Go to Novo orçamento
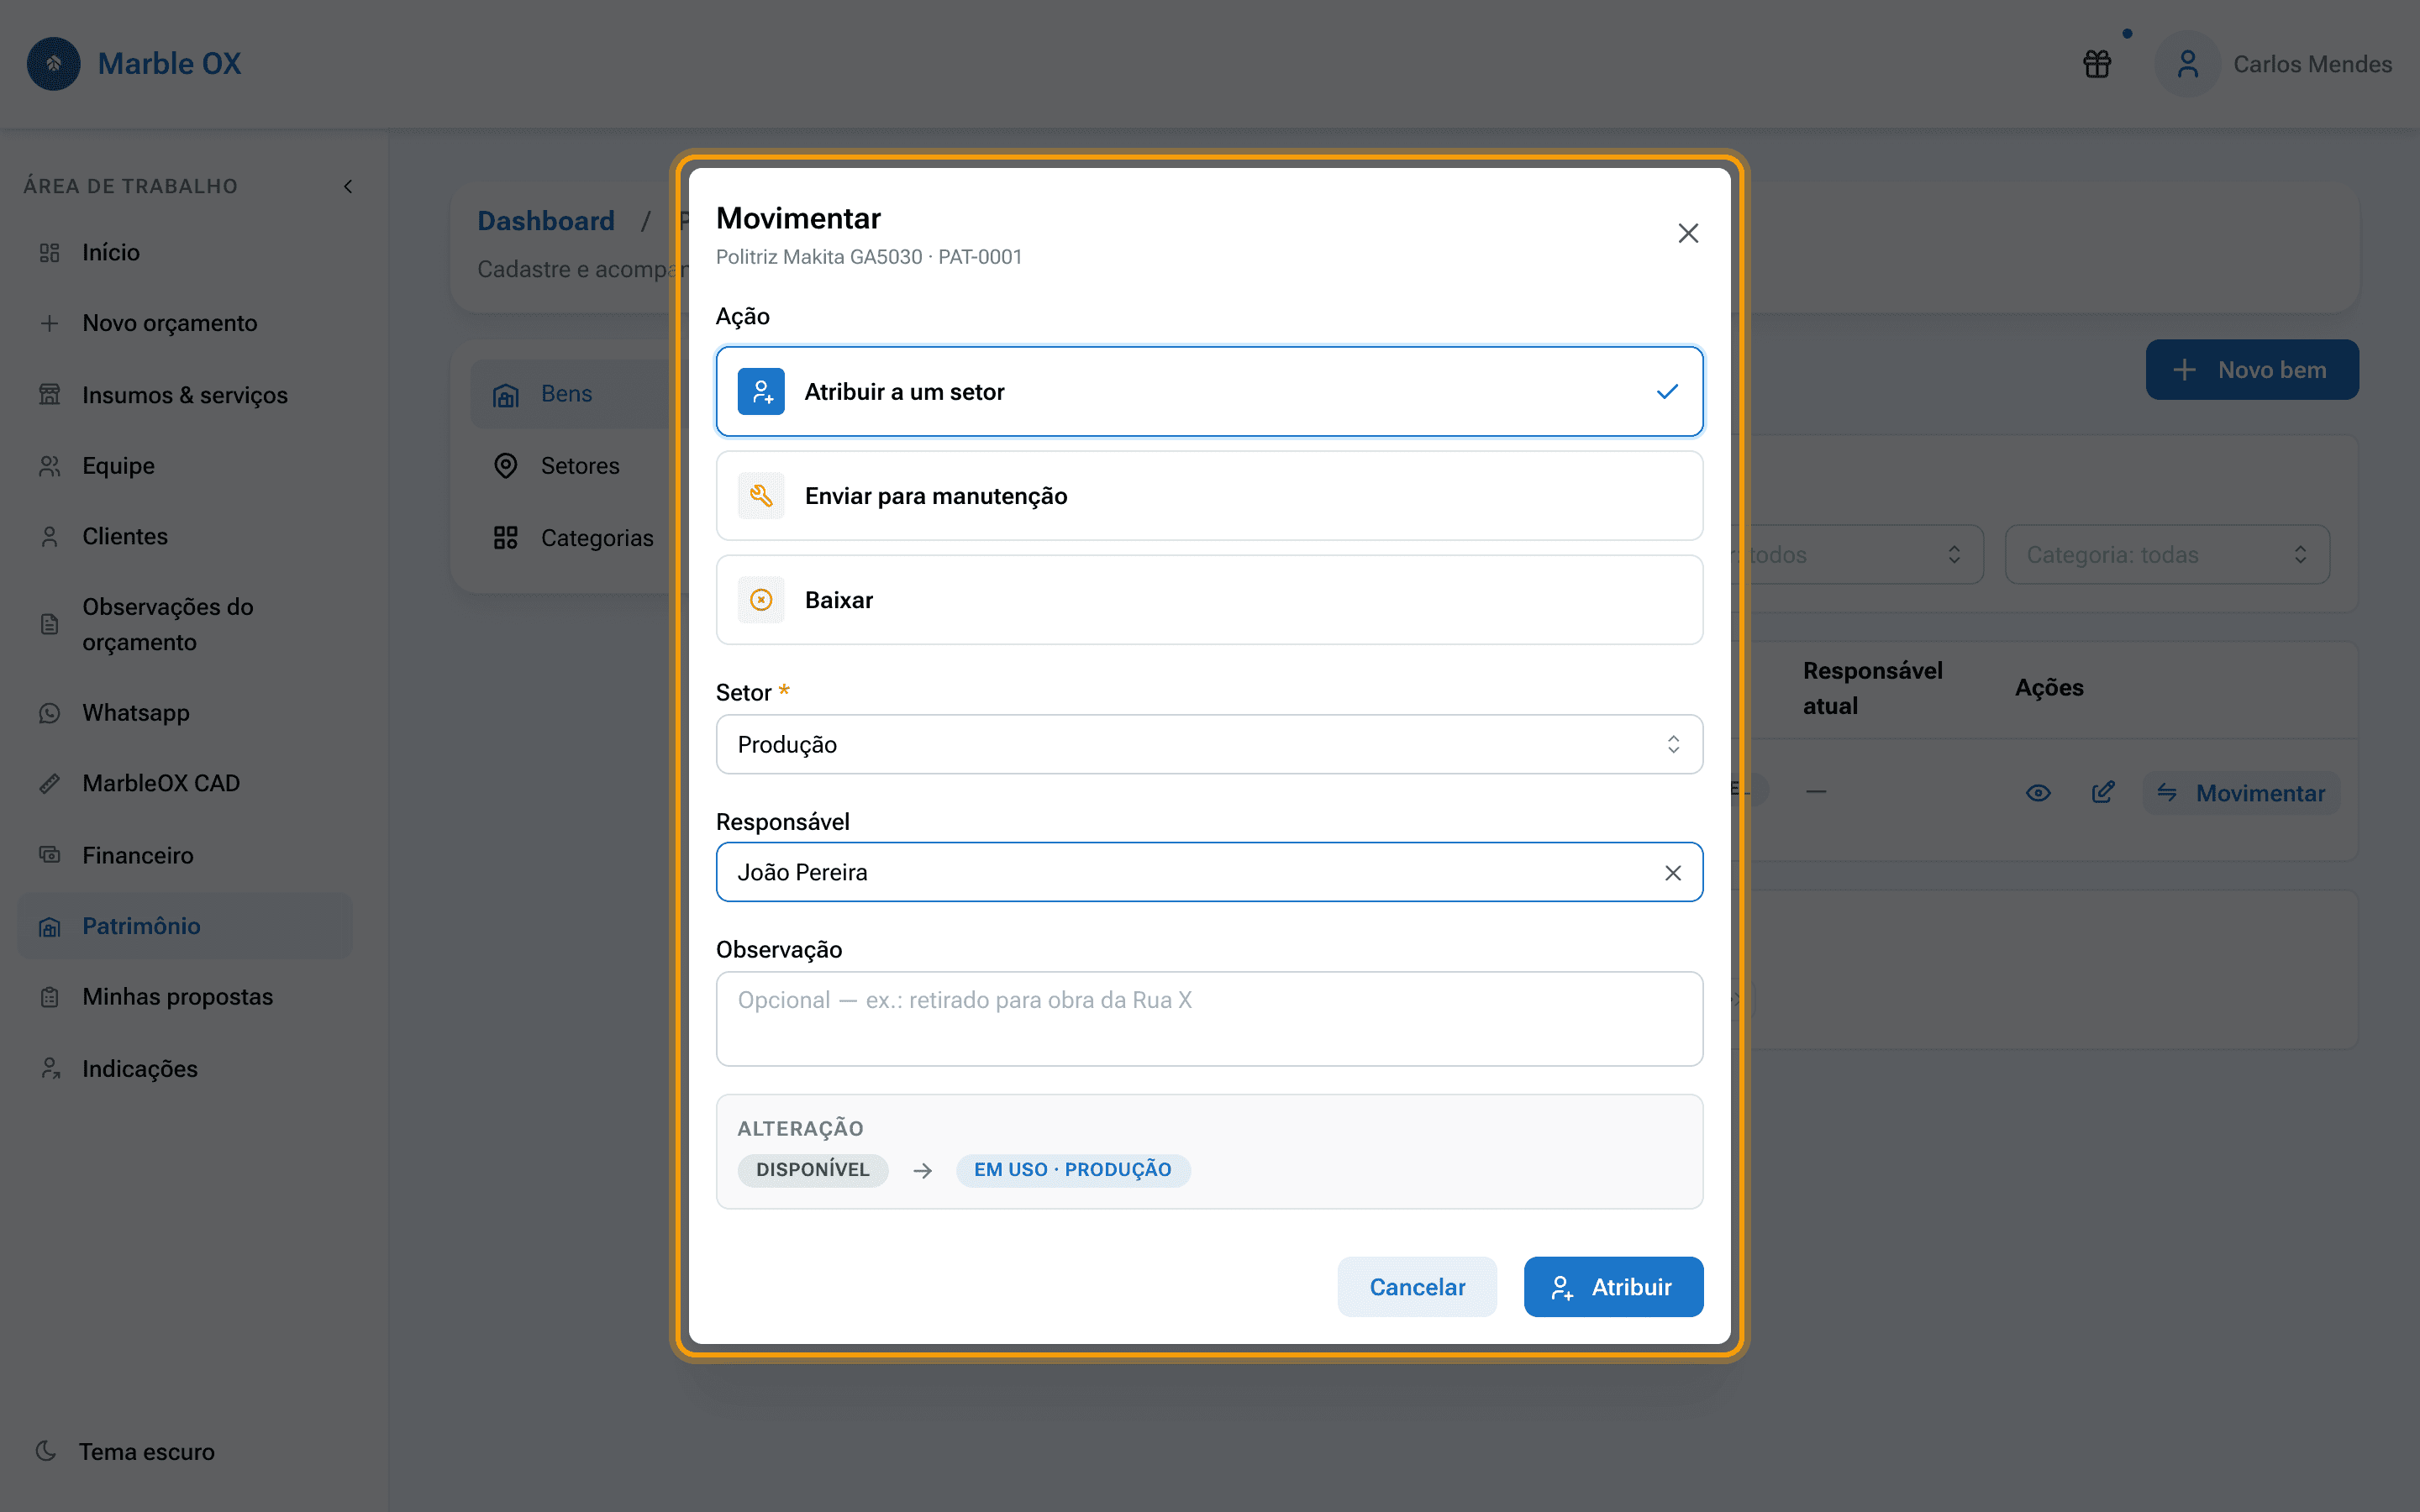 tap(185, 323)
